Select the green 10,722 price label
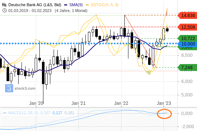Image resolution: width=197 pixels, height=131 pixels. pyautogui.click(x=187, y=38)
